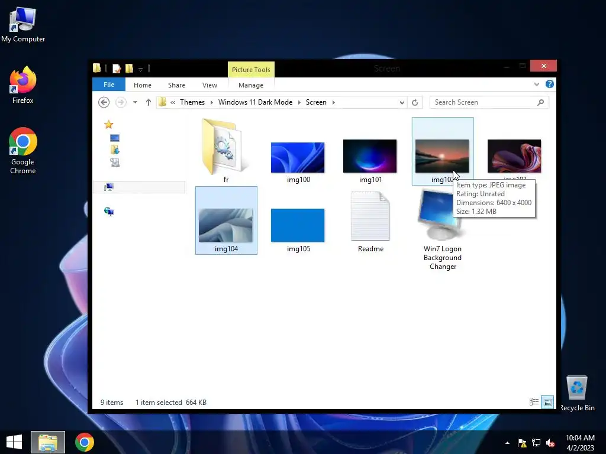The height and width of the screenshot is (454, 606).
Task: Open Google Chrome desktop shortcut
Action: (x=23, y=151)
